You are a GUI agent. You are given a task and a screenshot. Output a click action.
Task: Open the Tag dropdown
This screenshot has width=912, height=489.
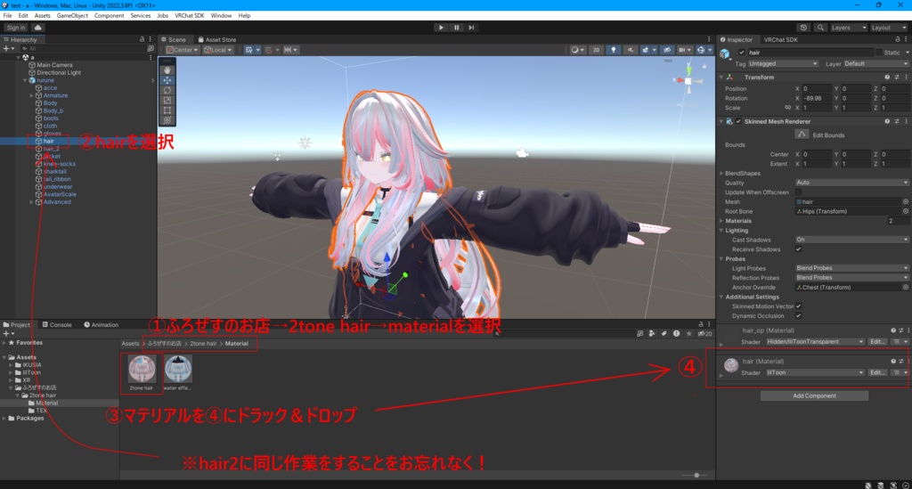[x=783, y=64]
